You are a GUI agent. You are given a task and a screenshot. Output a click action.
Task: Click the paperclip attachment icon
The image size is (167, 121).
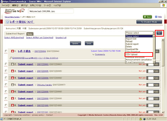click(x=11, y=58)
